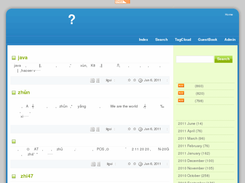245x183 pixels.
Task: Open archive 2011 January (162)
Action: point(194,153)
